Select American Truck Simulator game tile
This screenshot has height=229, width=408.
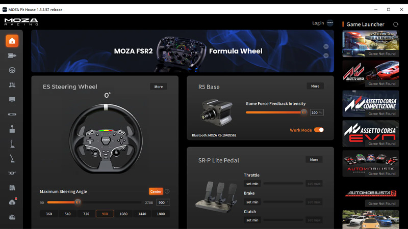pyautogui.click(x=371, y=44)
